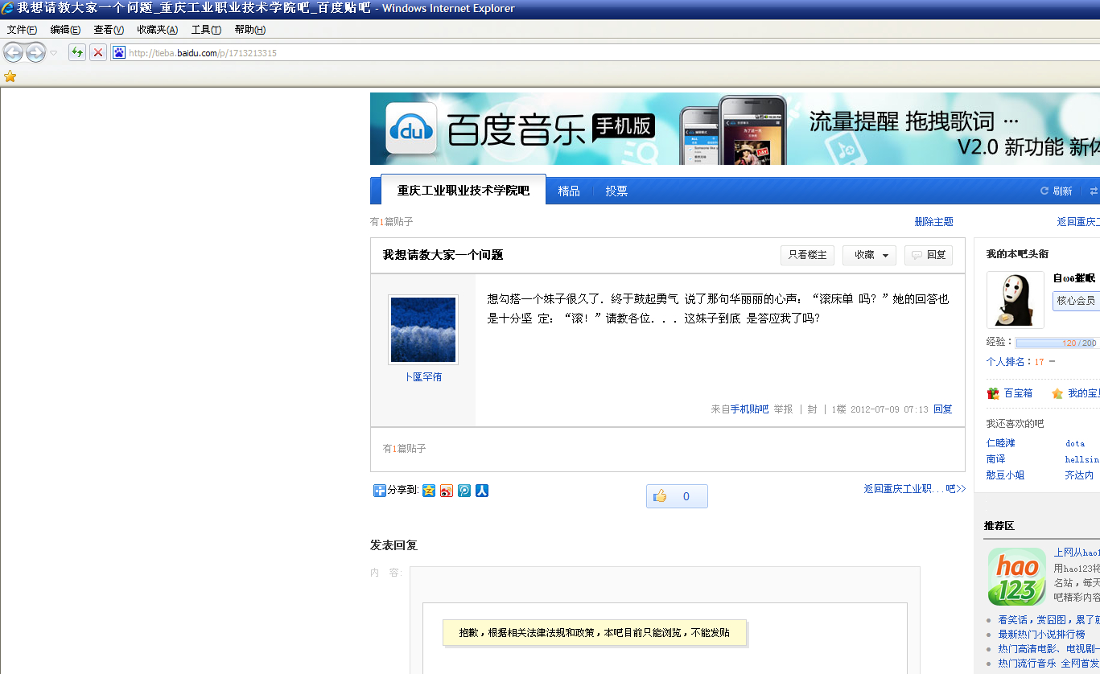This screenshot has width=1100, height=674.
Task: Click the 刷新 refresh link in blue bar
Action: click(1057, 191)
